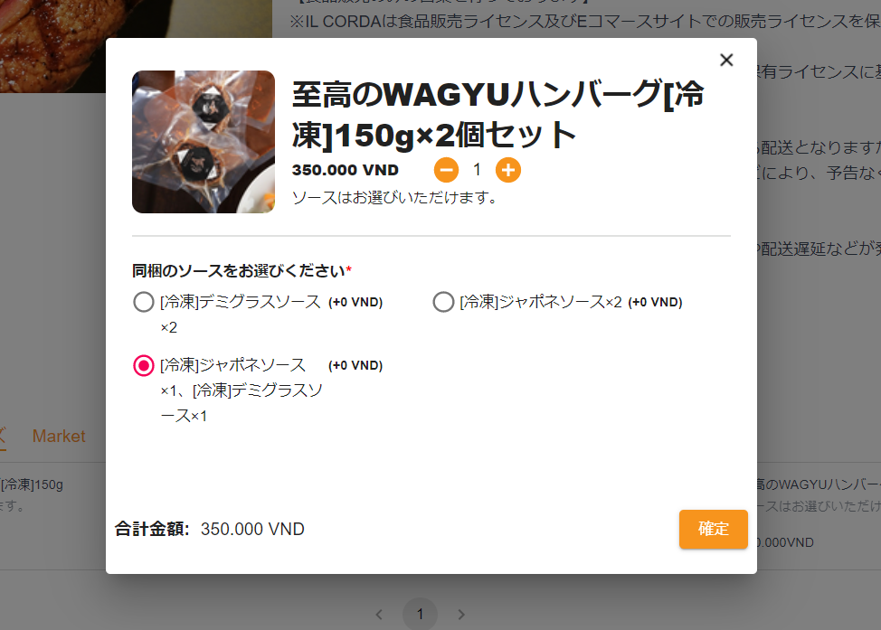Viewport: 881px width, 630px height.
Task: Open the Market tab
Action: [x=59, y=437]
